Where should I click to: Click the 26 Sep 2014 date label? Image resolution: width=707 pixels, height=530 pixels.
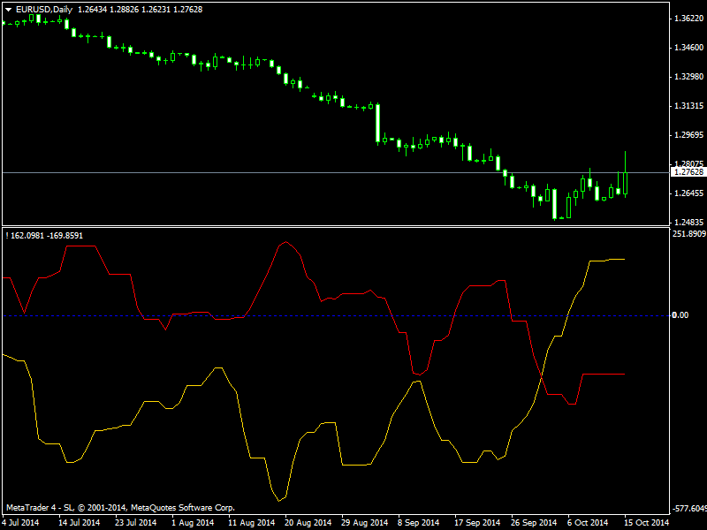(534, 523)
